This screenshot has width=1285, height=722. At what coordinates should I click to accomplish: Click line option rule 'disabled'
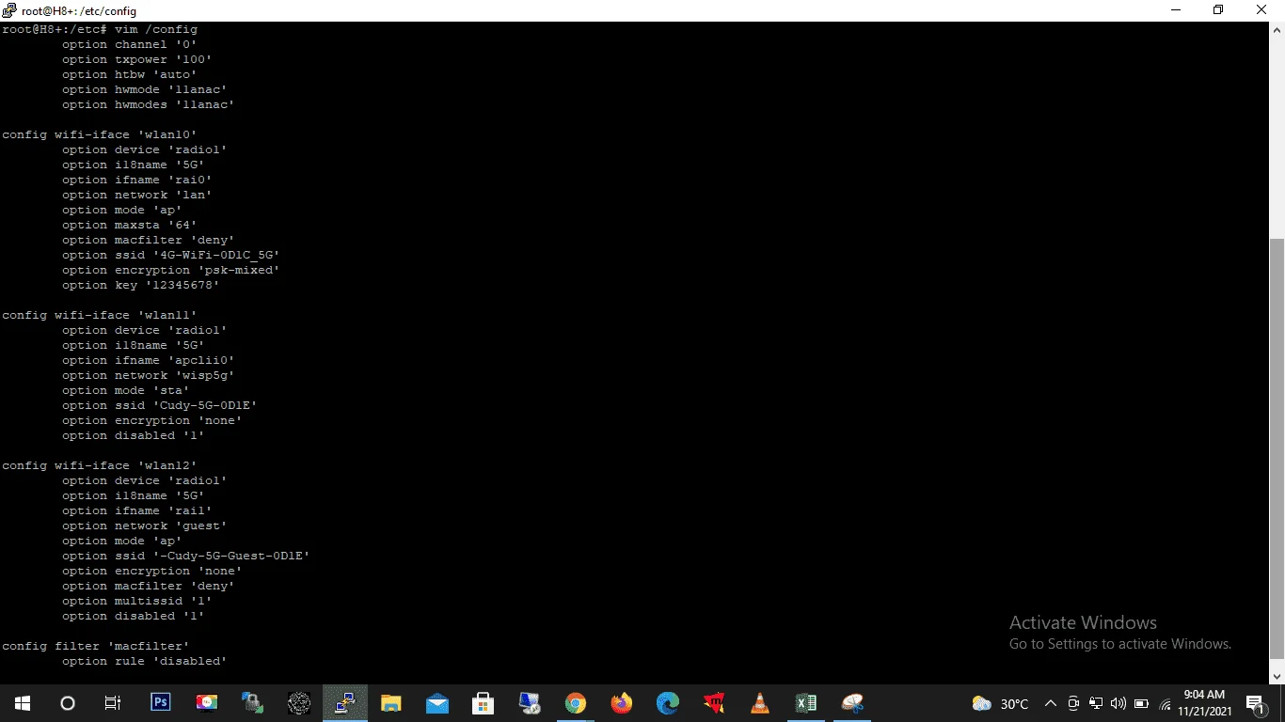click(145, 661)
